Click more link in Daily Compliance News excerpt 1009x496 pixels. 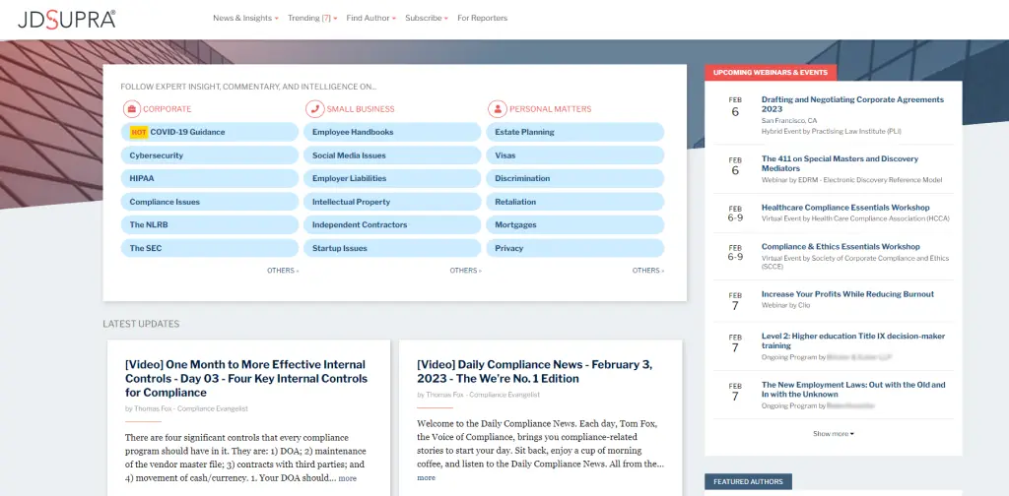[x=426, y=478]
